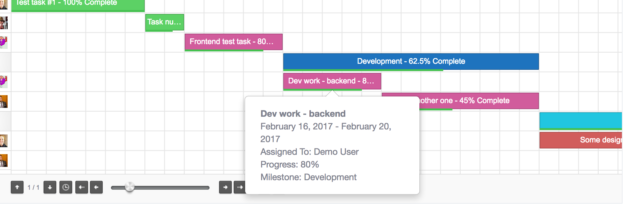The image size is (627, 210).
Task: Click the solid right arrow scroll button
Action: pos(225,187)
